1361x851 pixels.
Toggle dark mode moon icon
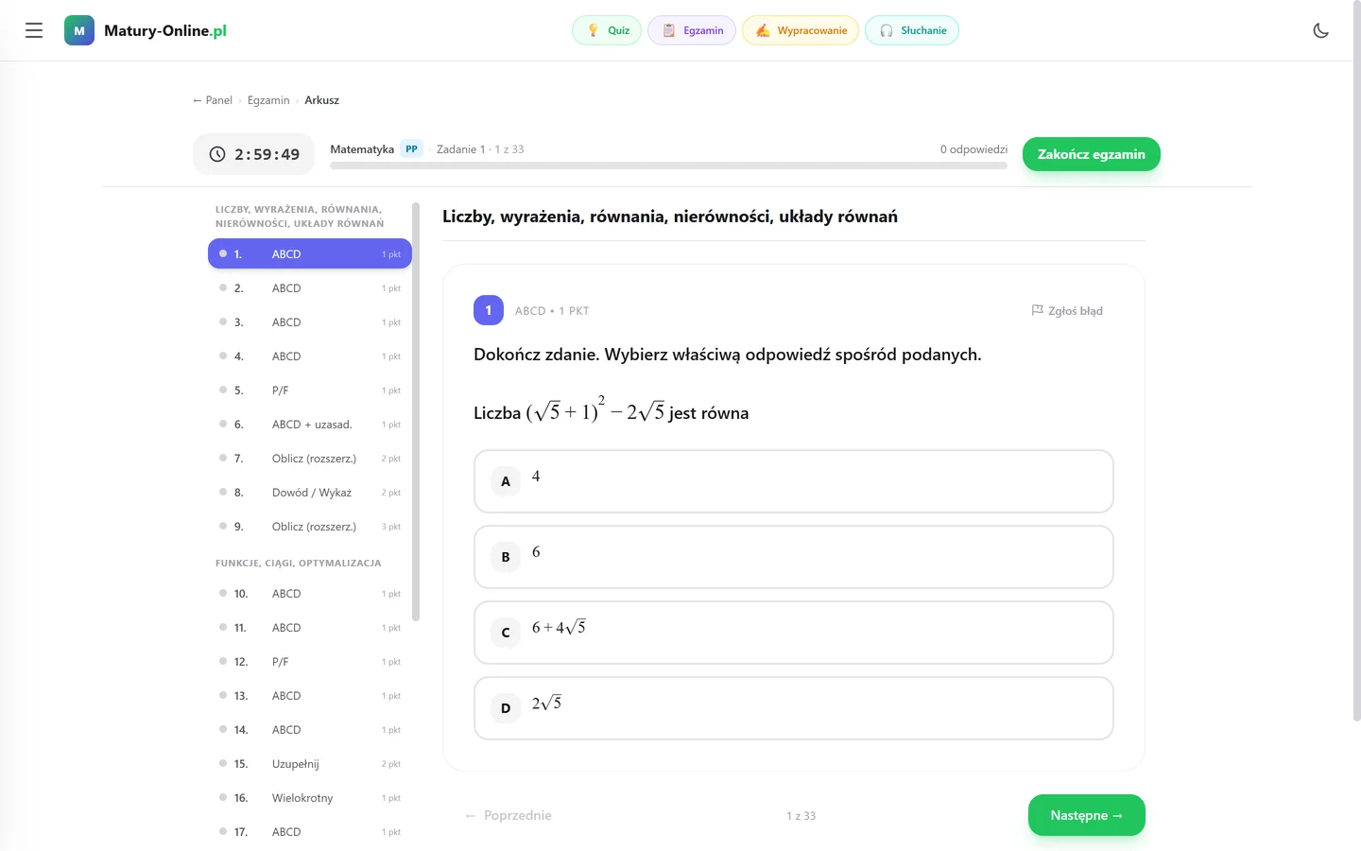1321,30
